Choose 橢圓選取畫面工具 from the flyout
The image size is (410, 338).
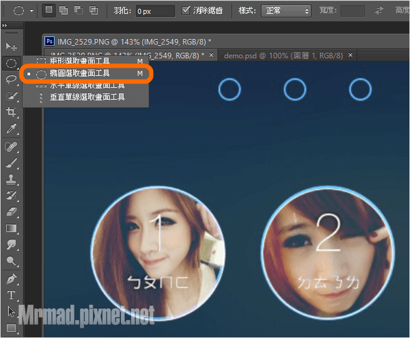pos(82,73)
